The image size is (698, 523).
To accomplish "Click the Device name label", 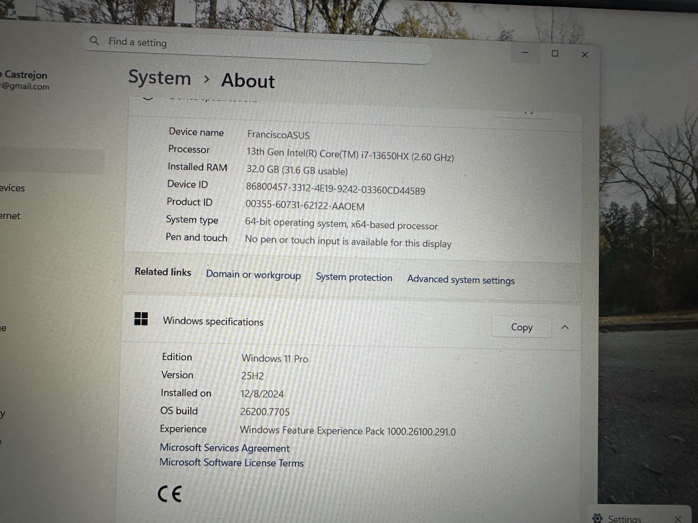I will tap(196, 132).
